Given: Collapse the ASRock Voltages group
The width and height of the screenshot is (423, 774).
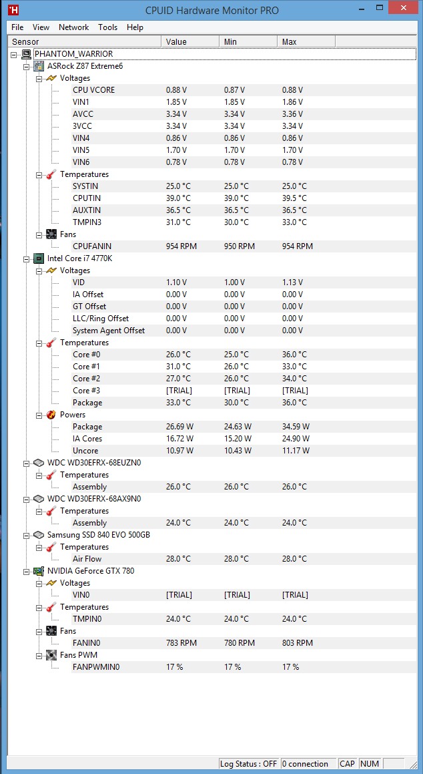Looking at the screenshot, I should [39, 78].
